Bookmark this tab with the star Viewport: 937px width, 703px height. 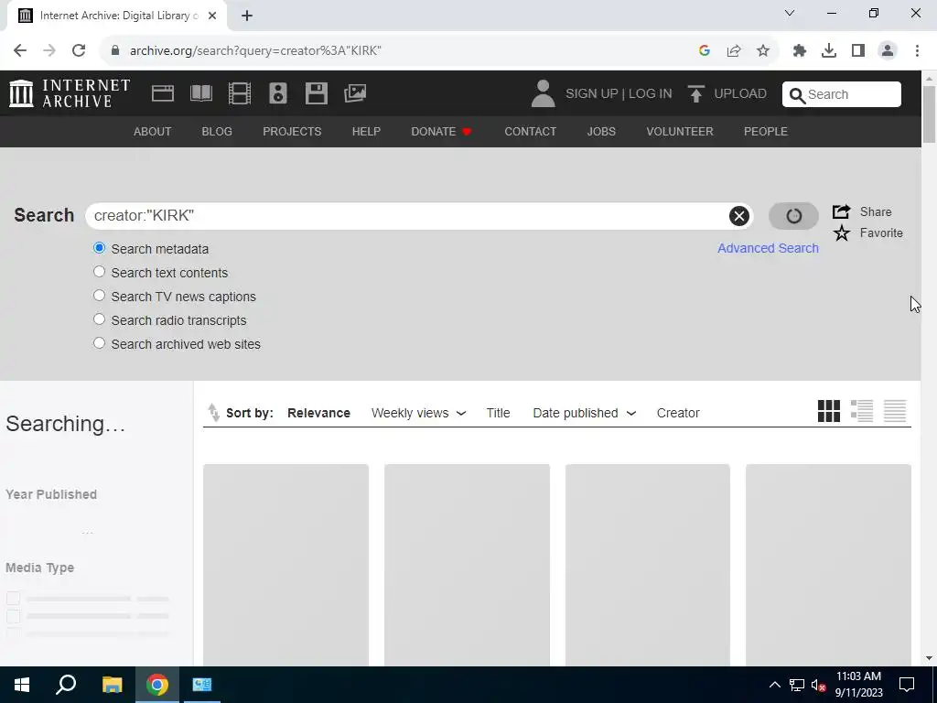[x=762, y=51]
